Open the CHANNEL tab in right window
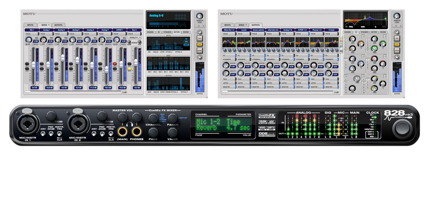The width and height of the screenshot is (428, 198). tap(347, 32)
